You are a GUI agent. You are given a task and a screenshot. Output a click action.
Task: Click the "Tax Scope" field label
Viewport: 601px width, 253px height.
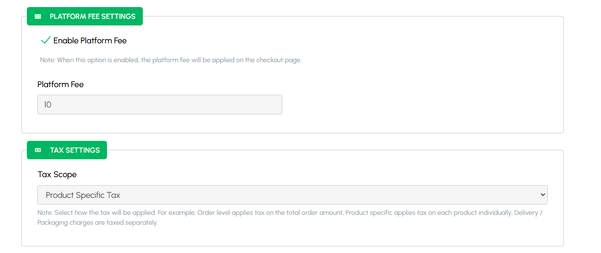coord(57,174)
